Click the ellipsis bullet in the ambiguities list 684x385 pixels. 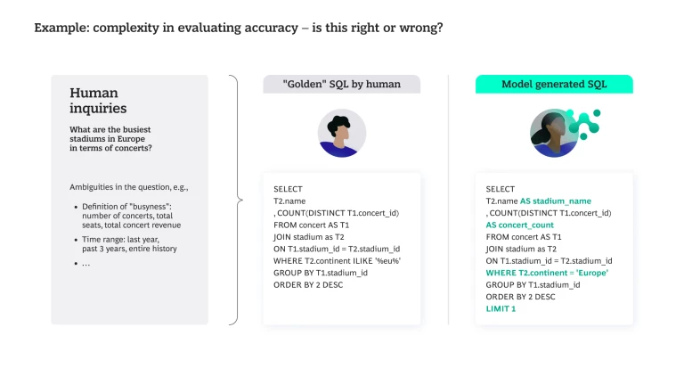pyautogui.click(x=85, y=264)
